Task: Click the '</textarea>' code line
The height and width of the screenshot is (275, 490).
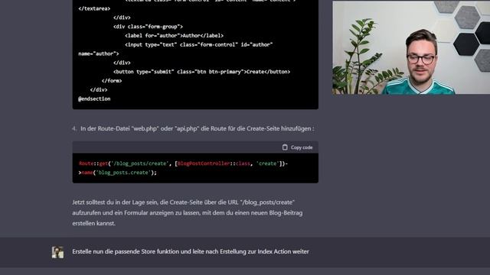Action: pyautogui.click(x=94, y=8)
